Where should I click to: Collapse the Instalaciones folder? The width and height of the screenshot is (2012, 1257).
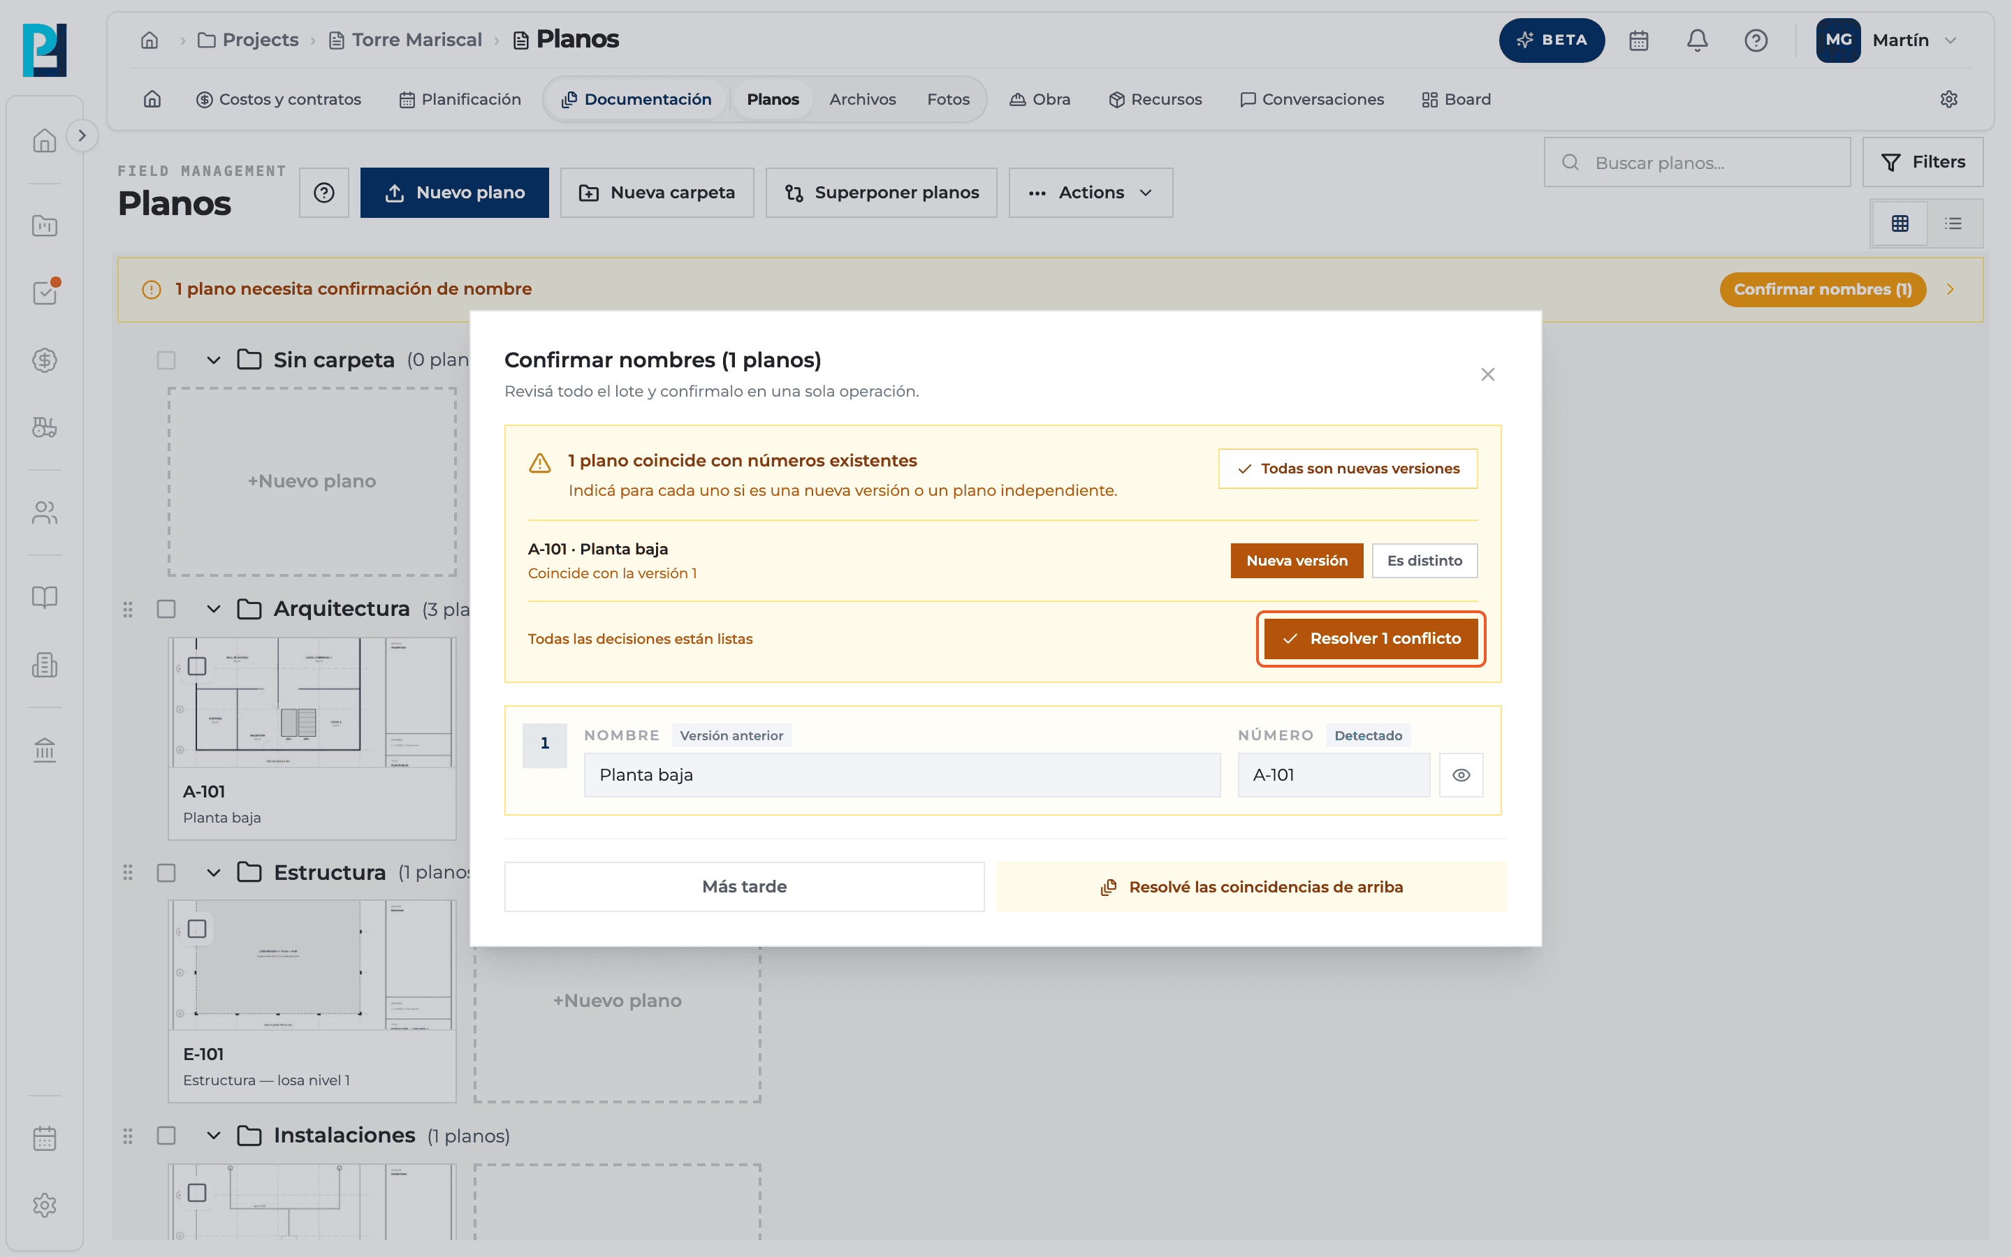tap(214, 1135)
